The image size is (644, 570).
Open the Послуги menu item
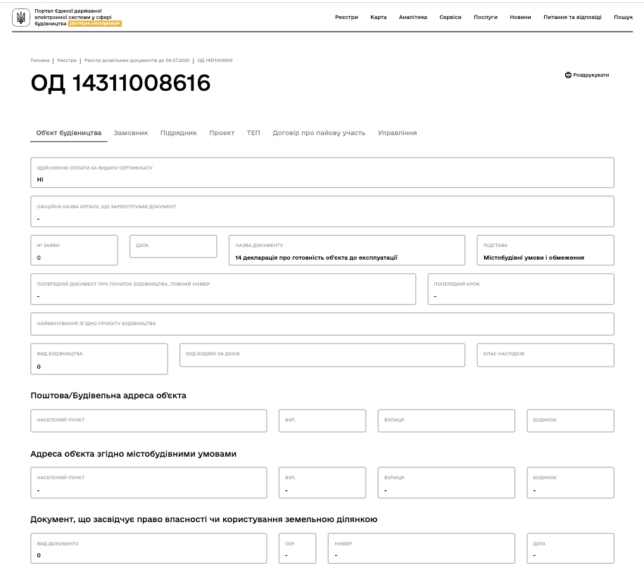pos(486,18)
